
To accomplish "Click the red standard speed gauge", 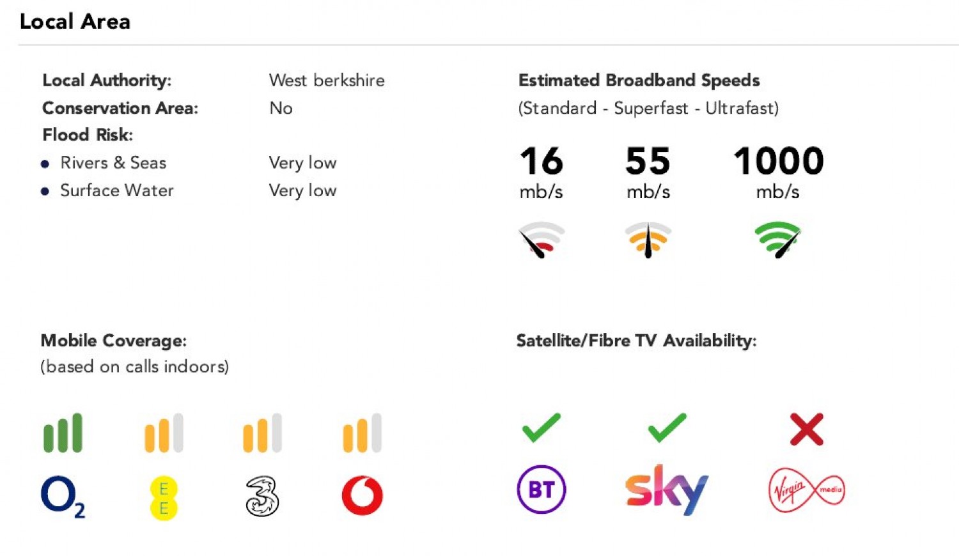I will click(x=541, y=239).
